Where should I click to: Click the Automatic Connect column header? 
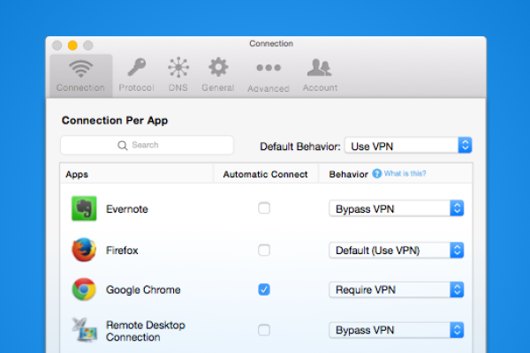(265, 175)
